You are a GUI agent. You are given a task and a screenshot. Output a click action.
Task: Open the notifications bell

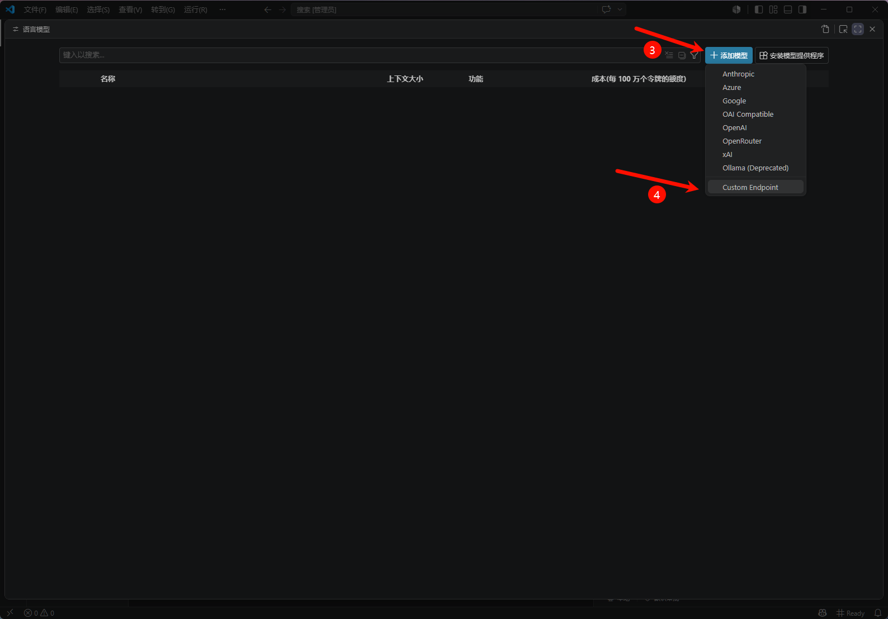pyautogui.click(x=878, y=613)
